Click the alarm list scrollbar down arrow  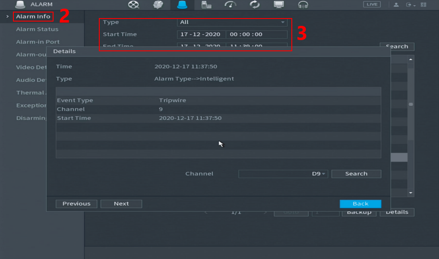[411, 193]
